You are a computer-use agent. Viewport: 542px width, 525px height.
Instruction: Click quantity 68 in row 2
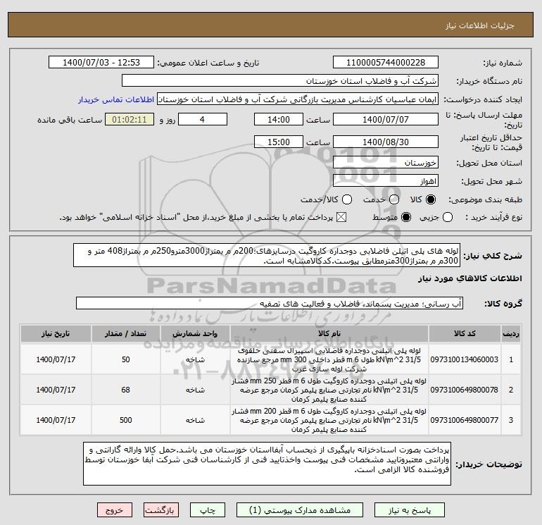pyautogui.click(x=125, y=390)
